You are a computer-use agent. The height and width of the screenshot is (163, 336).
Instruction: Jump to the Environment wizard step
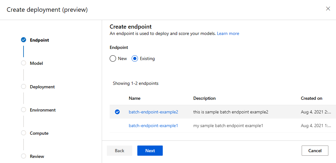43,110
